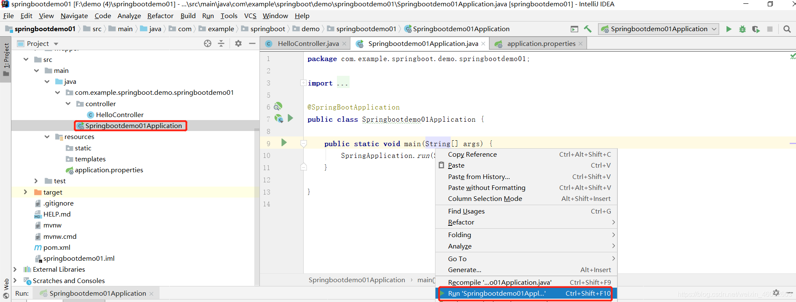This screenshot has height=302, width=796.
Task: Click the project structure window icon in navigation toolbar
Action: pos(574,29)
